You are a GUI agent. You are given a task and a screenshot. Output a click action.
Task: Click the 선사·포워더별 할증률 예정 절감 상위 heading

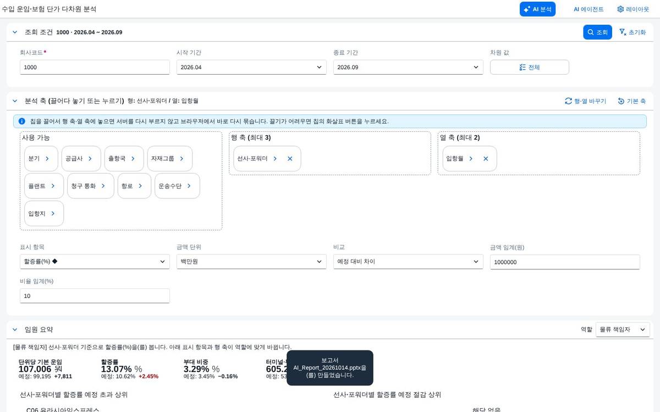pos(387,394)
